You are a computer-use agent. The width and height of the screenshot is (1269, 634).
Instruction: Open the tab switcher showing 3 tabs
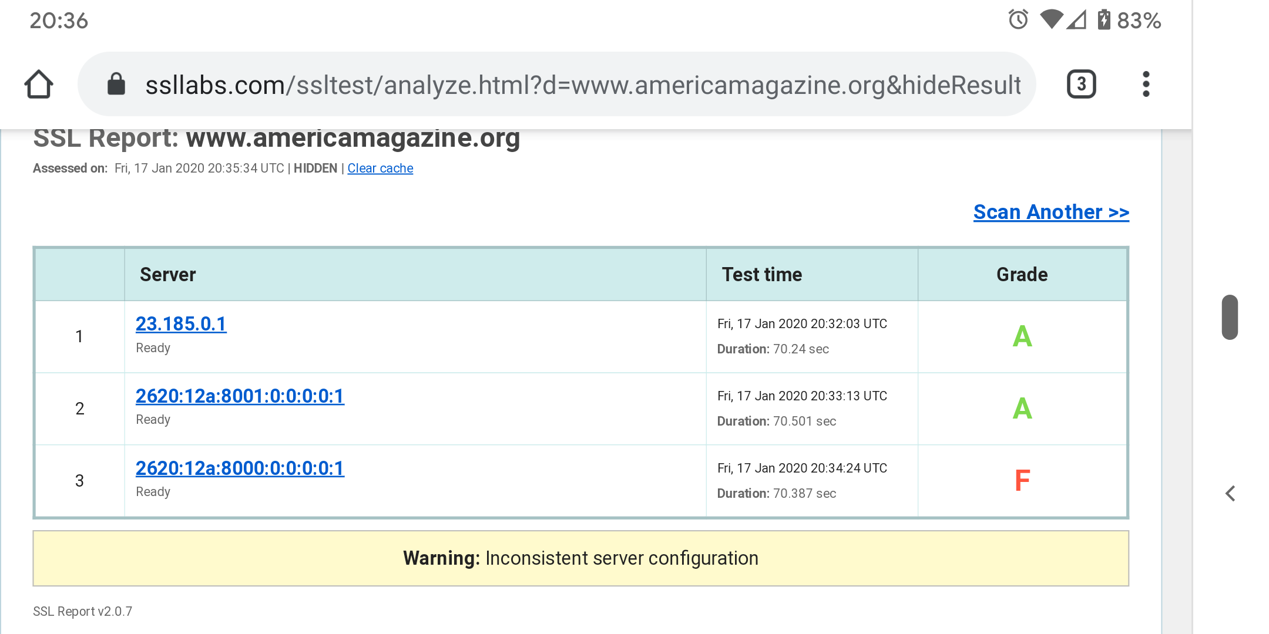[1081, 84]
